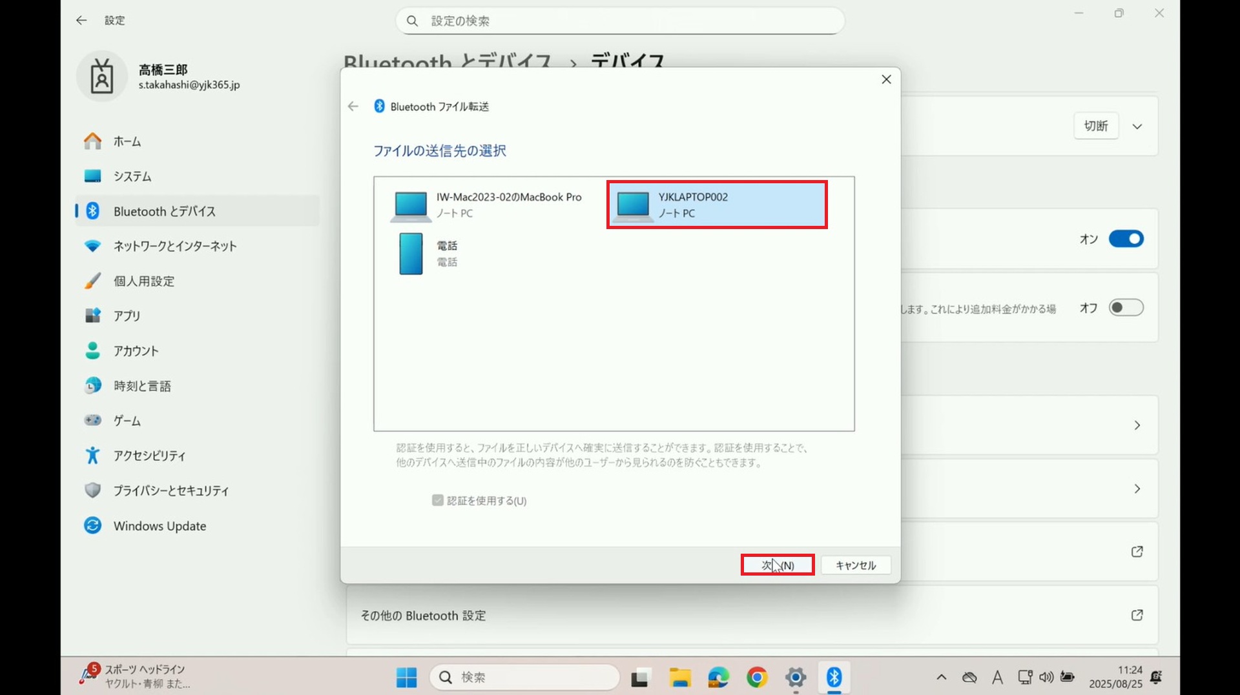Turn off the Bluetooth オン toggle
The image size is (1240, 695).
pos(1126,239)
